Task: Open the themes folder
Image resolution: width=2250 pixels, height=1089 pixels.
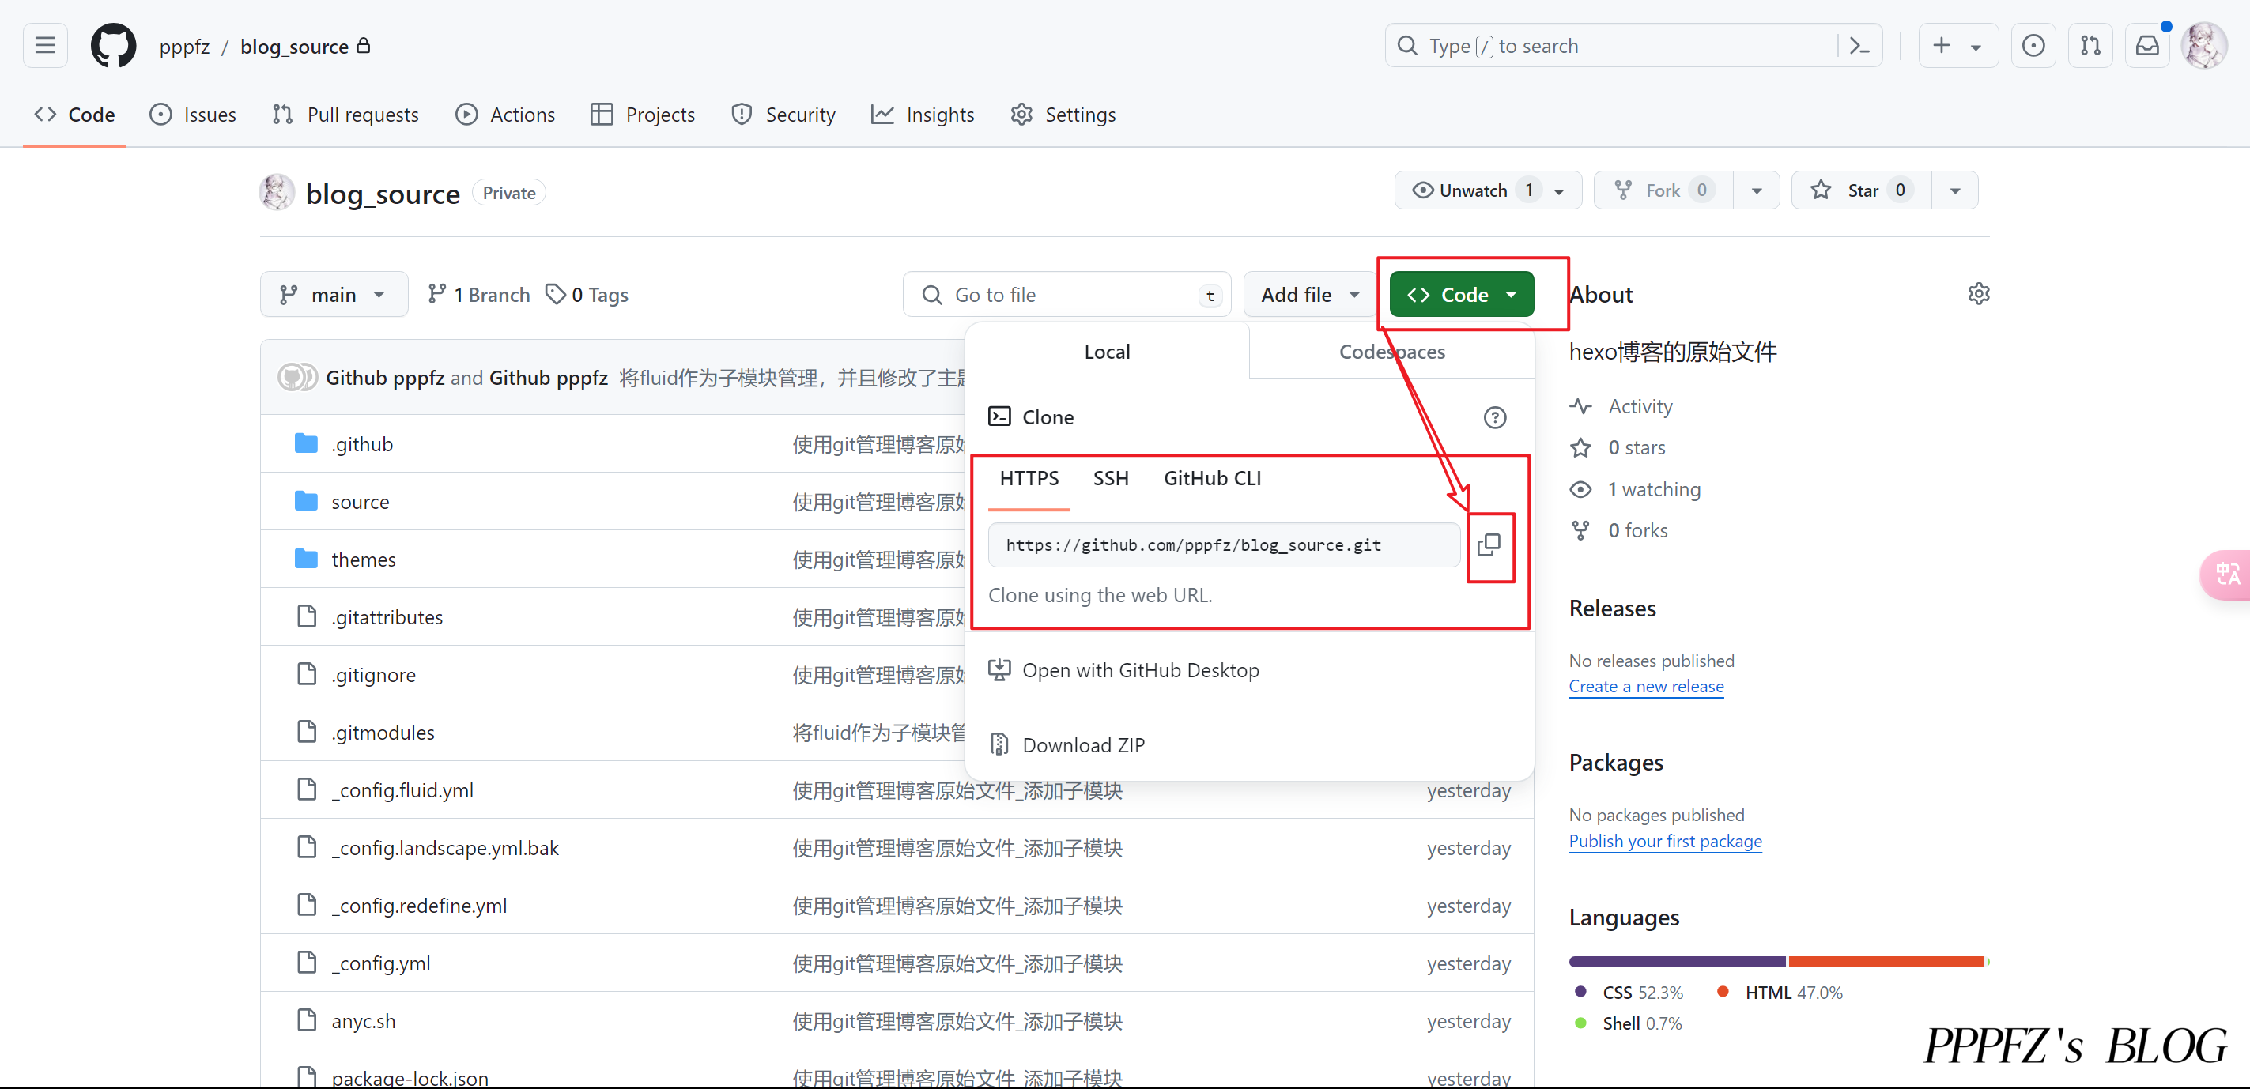Action: point(364,559)
